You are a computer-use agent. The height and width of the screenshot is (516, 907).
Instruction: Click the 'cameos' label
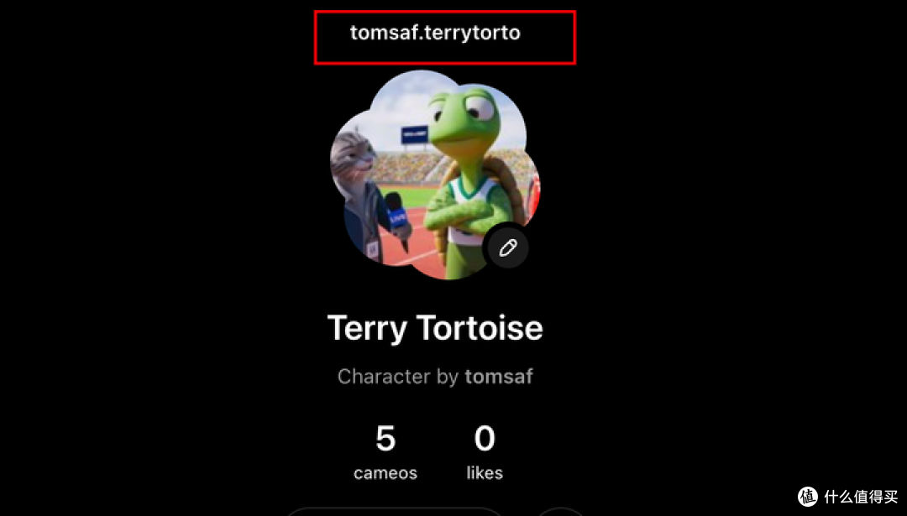click(x=385, y=473)
